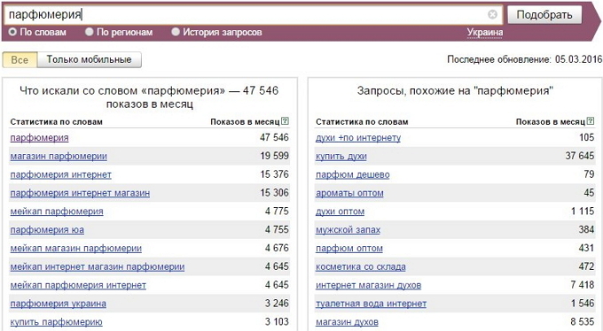The height and width of the screenshot is (331, 603).
Task: Clear the search field with the X icon
Action: pos(492,14)
